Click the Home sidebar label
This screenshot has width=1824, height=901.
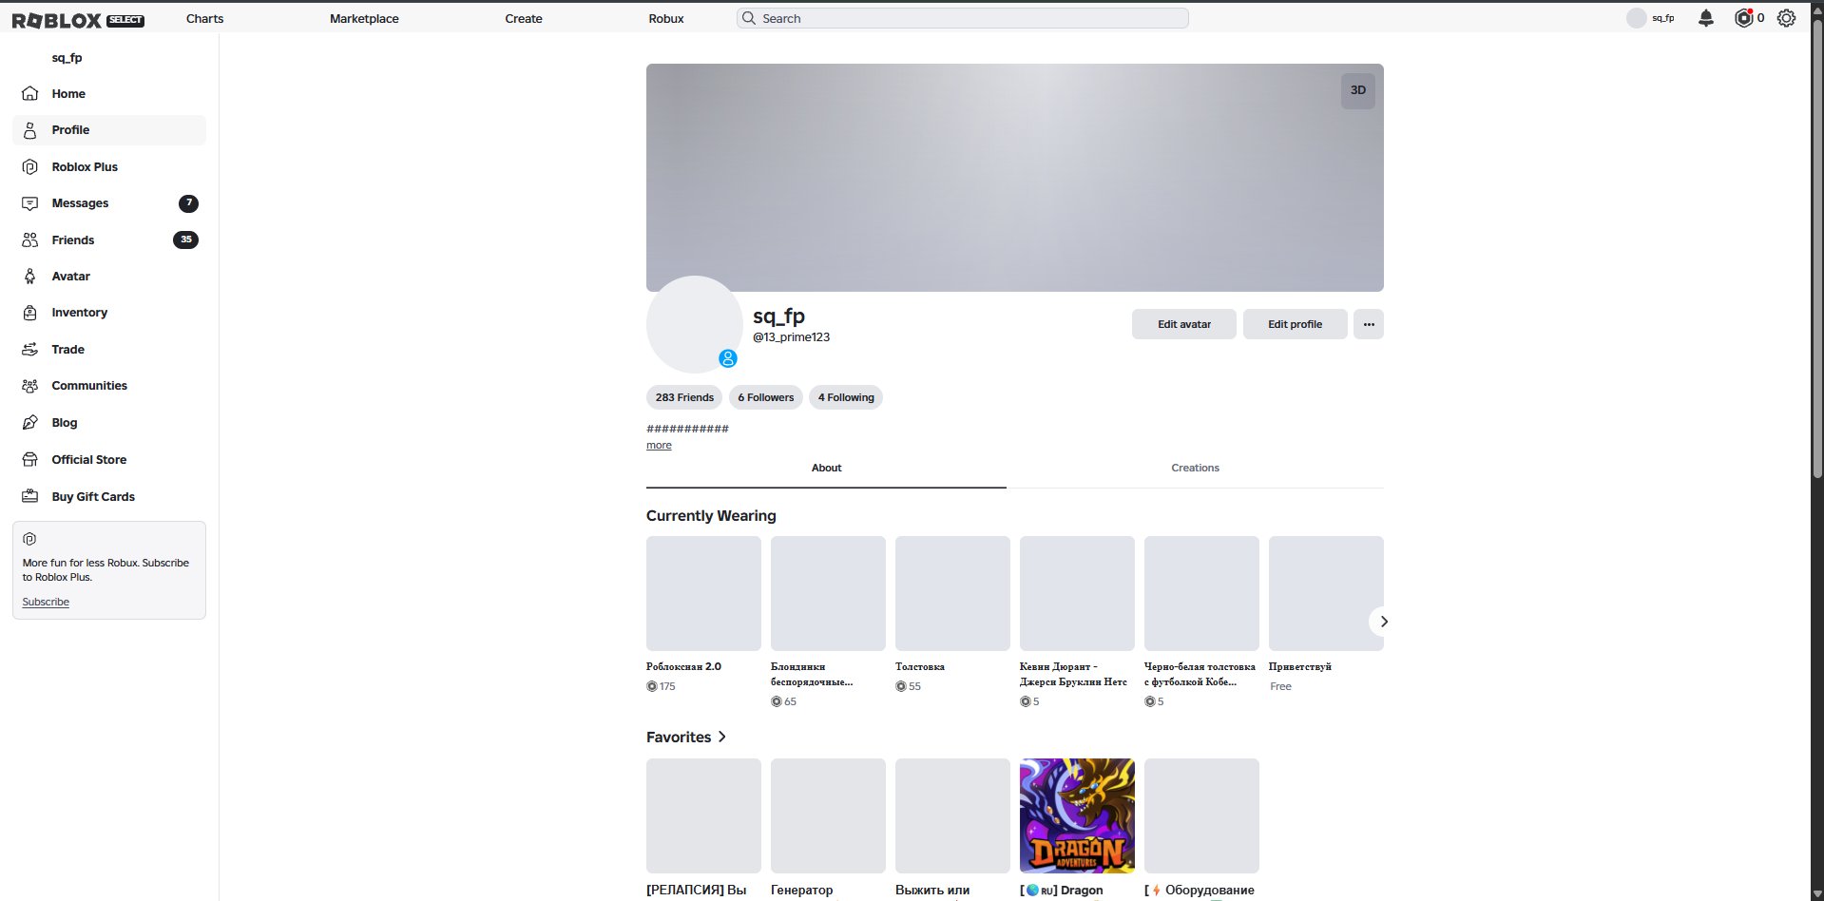tap(68, 94)
